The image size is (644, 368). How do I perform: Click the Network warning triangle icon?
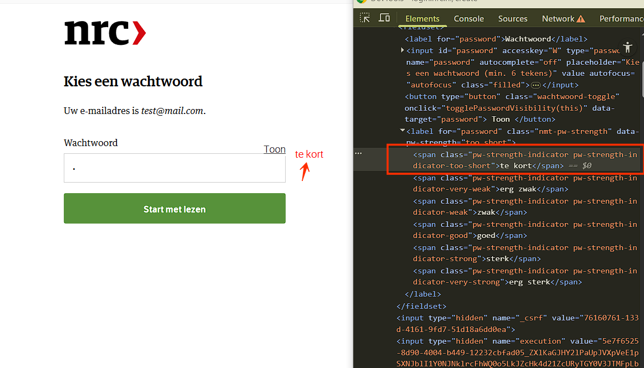click(x=581, y=19)
